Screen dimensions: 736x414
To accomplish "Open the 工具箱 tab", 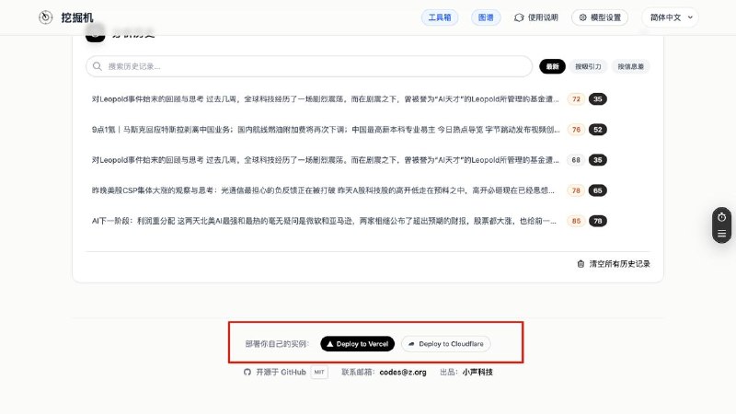I will 440,17.
